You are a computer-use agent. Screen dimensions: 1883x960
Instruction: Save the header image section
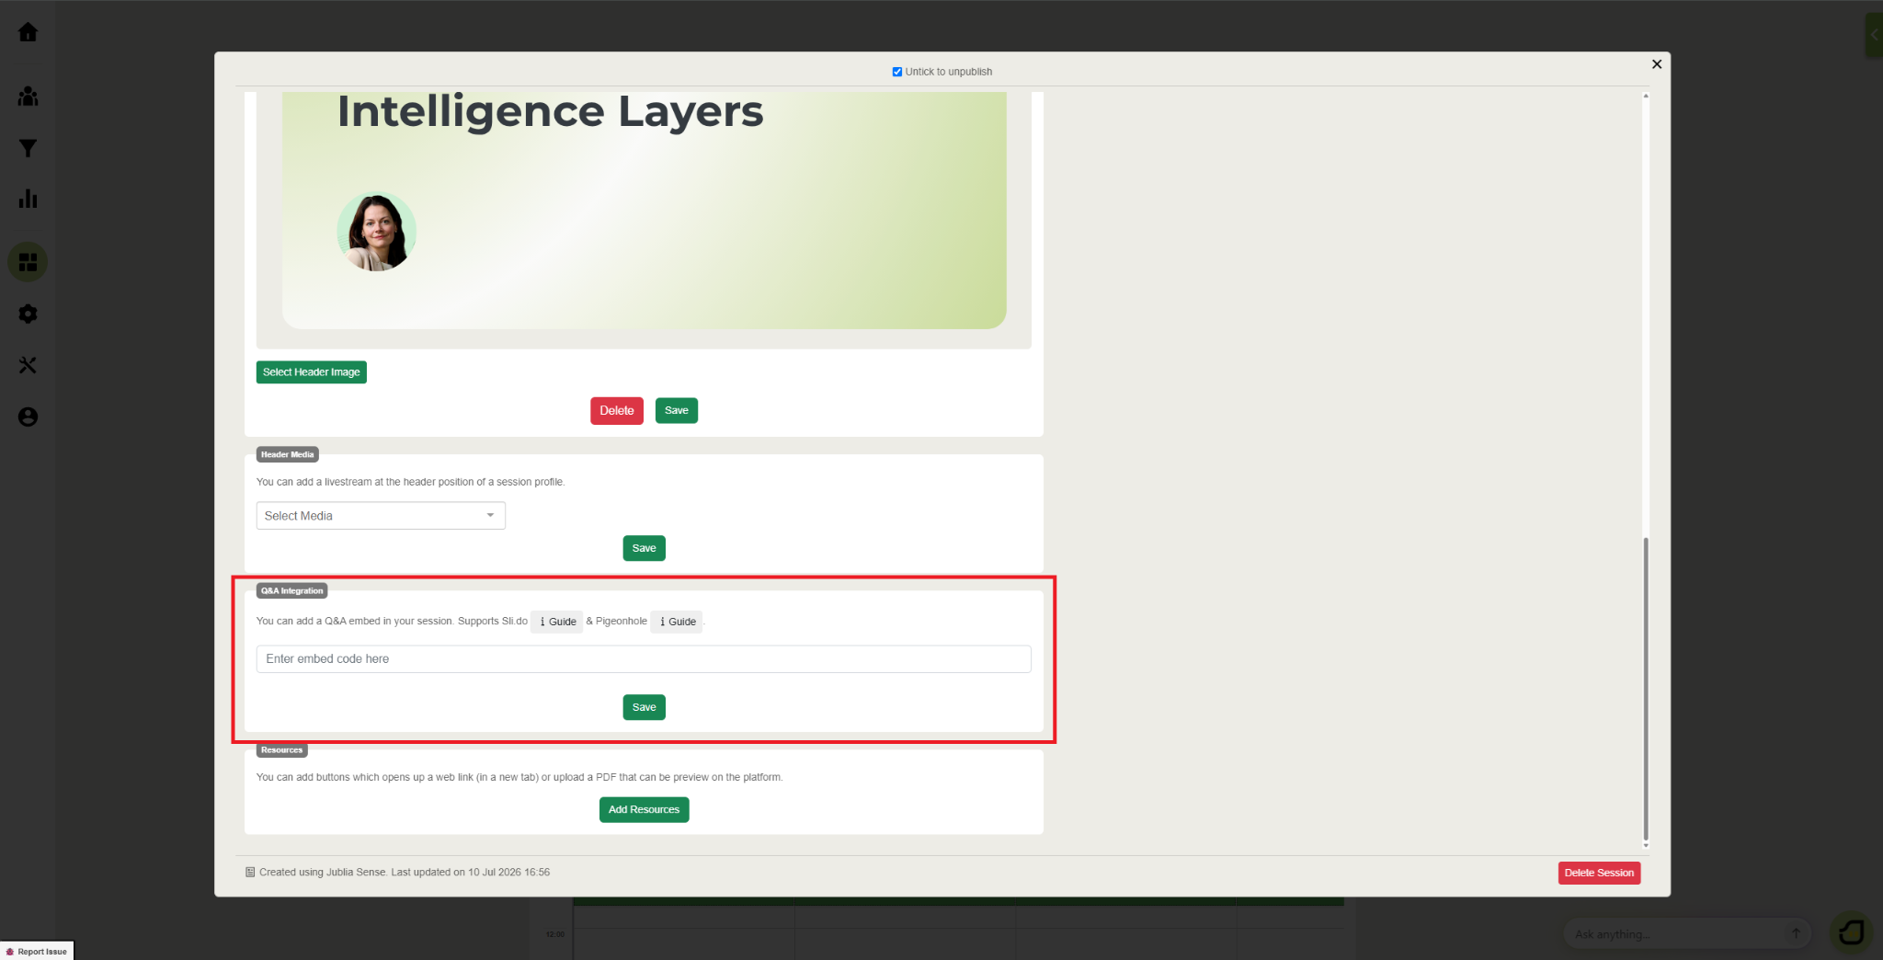coord(676,411)
